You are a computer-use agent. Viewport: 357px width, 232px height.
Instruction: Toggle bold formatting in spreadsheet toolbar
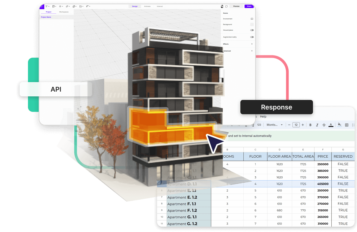pyautogui.click(x=310, y=125)
